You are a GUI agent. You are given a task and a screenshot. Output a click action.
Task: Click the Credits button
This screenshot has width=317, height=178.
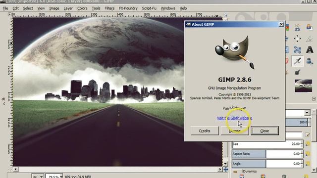[205, 131]
